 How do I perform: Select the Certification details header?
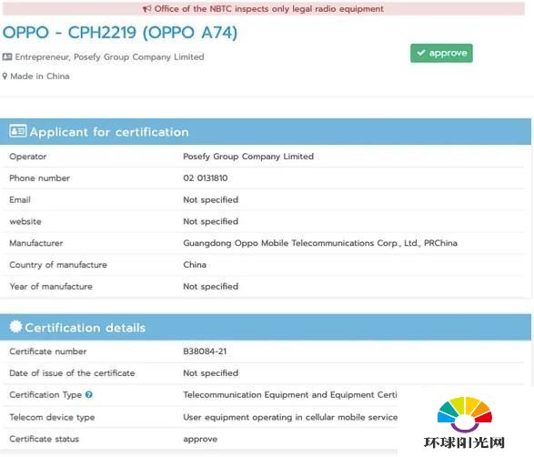click(266, 327)
